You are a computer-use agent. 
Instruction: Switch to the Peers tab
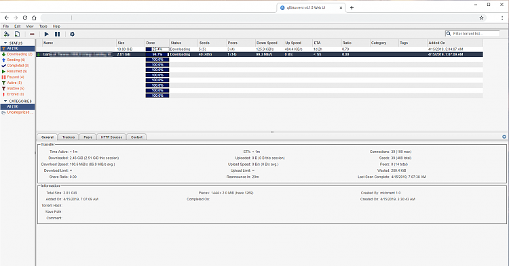pos(88,137)
